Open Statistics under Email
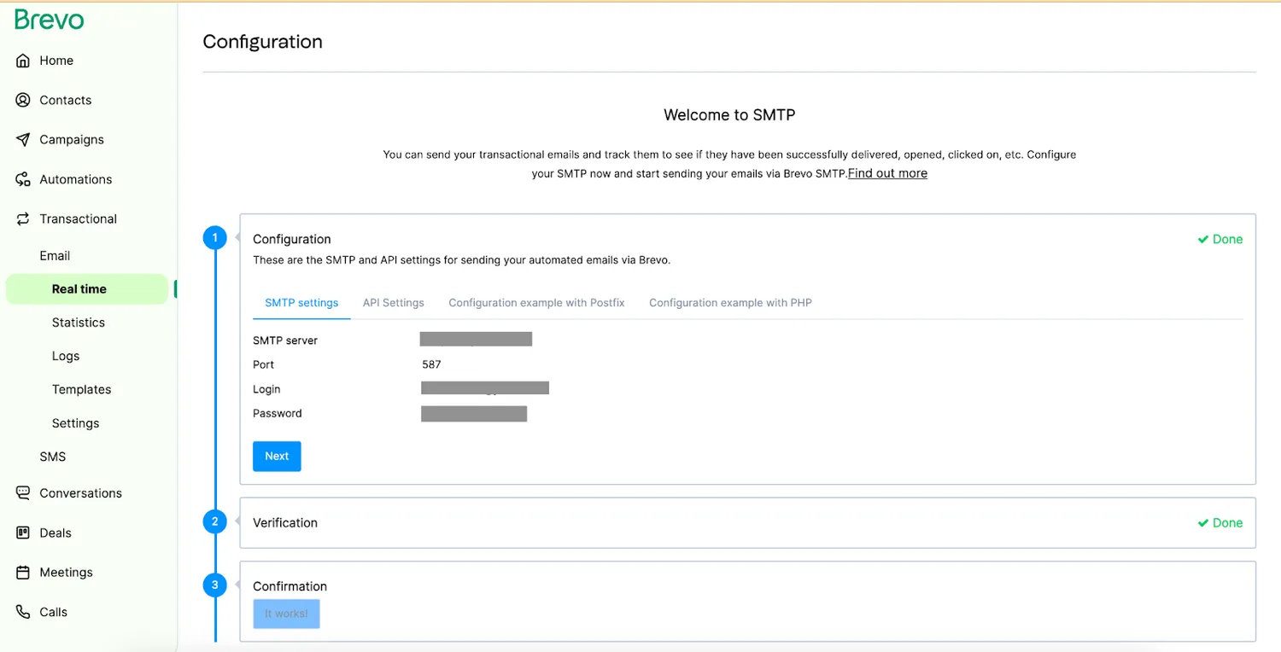This screenshot has height=652, width=1281. coord(79,323)
